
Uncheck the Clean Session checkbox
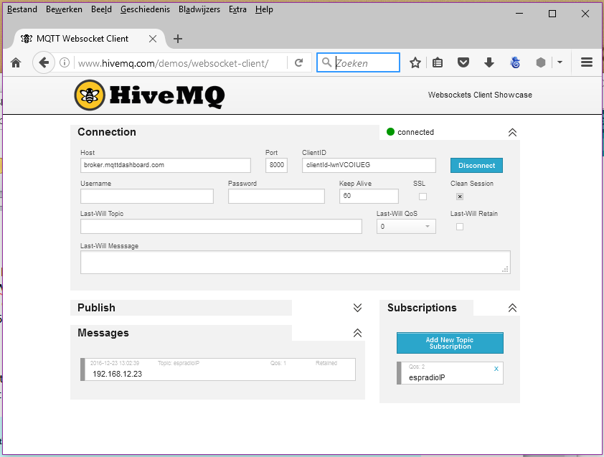click(460, 197)
